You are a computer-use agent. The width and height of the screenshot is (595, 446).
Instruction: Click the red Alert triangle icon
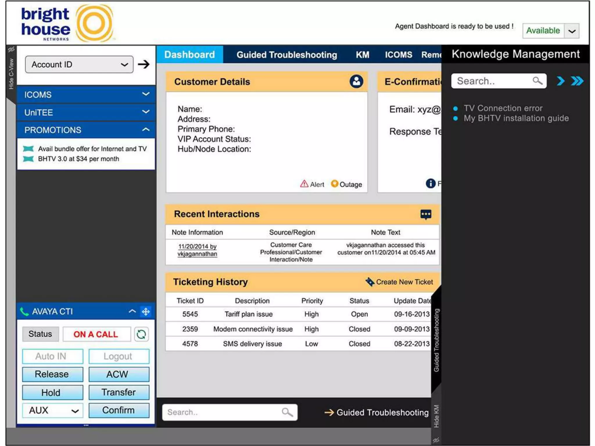(x=304, y=184)
